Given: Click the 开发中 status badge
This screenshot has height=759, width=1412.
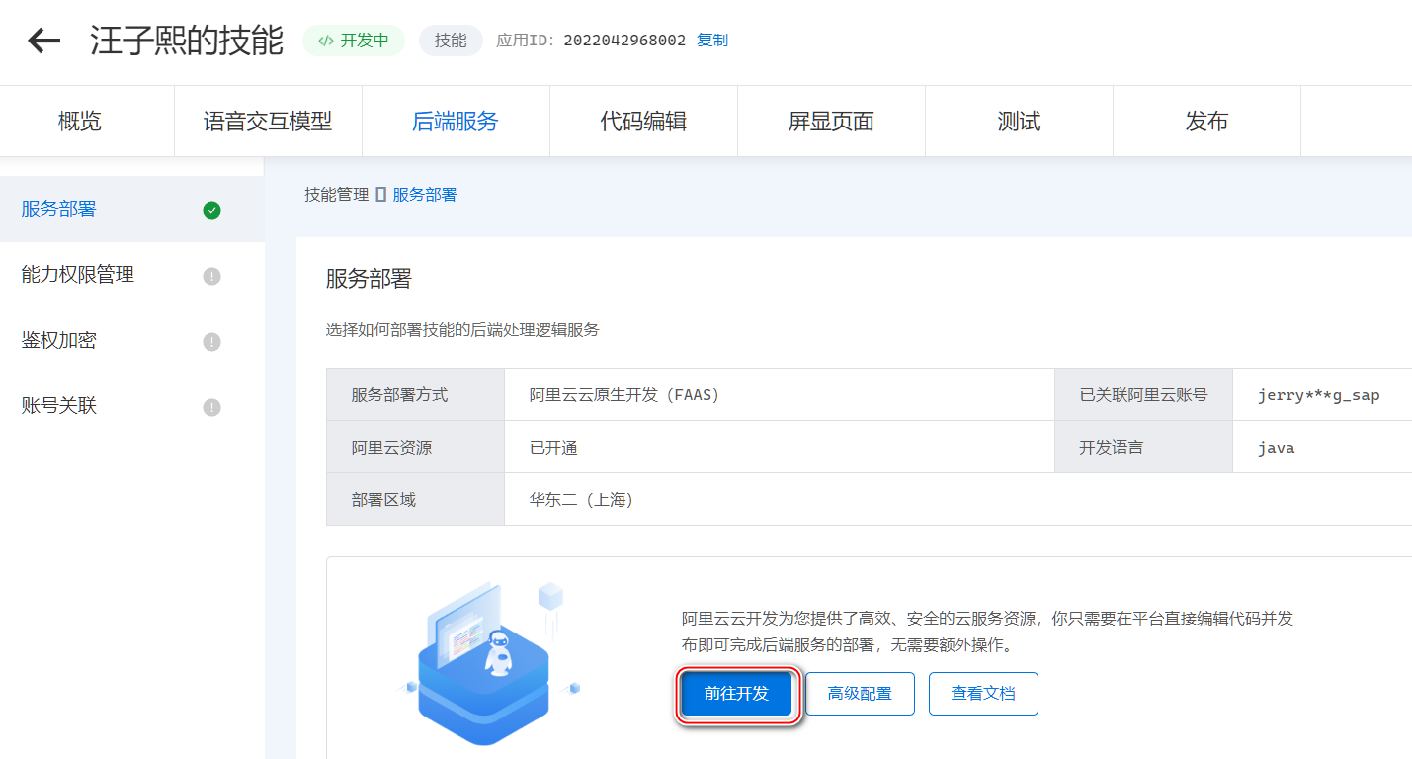Looking at the screenshot, I should [x=354, y=41].
